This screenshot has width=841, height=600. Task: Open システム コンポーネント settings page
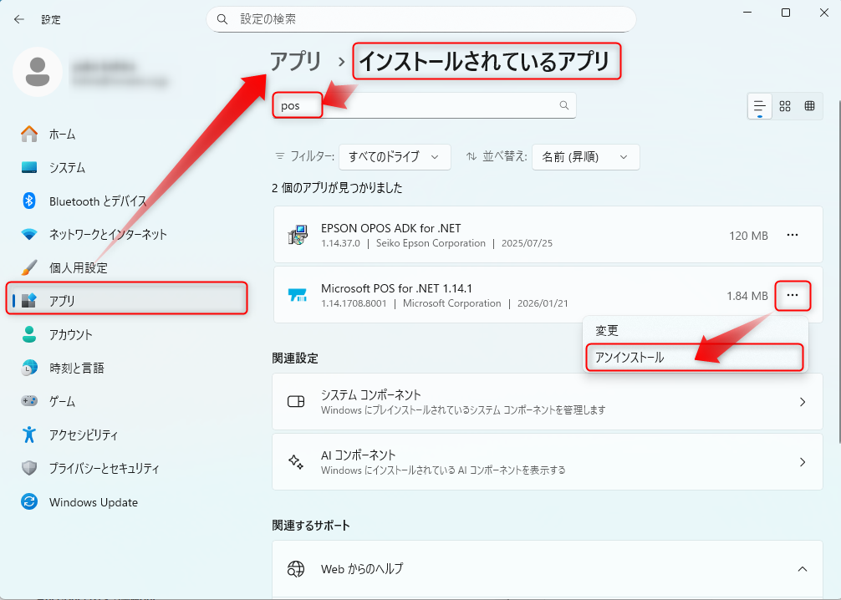tap(547, 402)
